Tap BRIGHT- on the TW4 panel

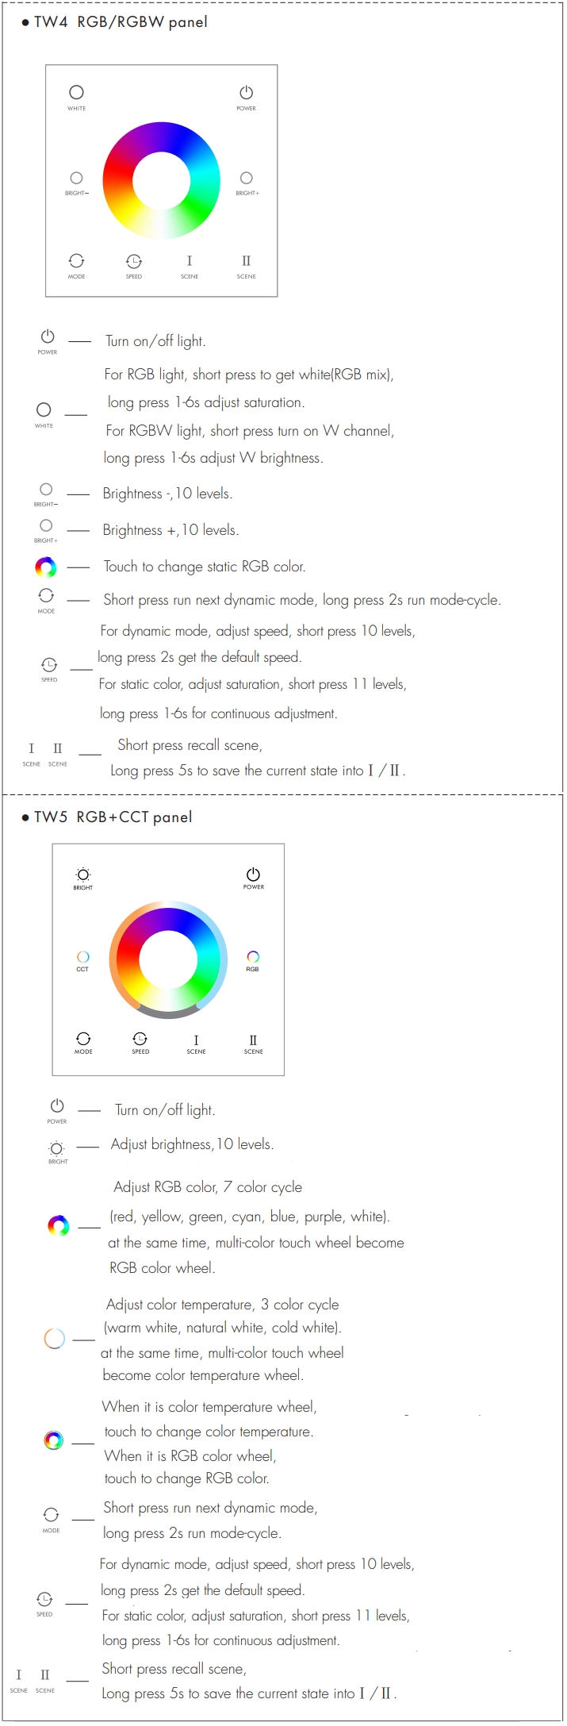tap(77, 178)
